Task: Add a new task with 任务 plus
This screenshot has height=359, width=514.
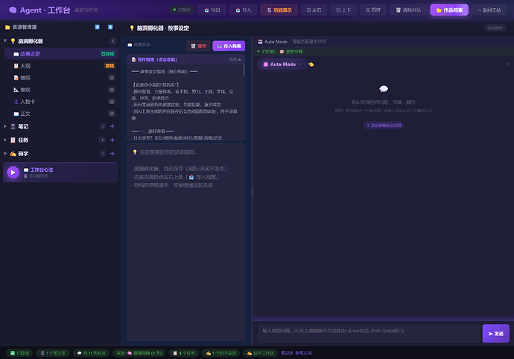Action: pyautogui.click(x=112, y=140)
